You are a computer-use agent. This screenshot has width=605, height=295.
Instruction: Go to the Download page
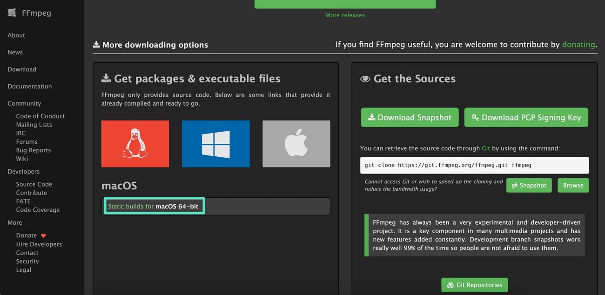22,69
